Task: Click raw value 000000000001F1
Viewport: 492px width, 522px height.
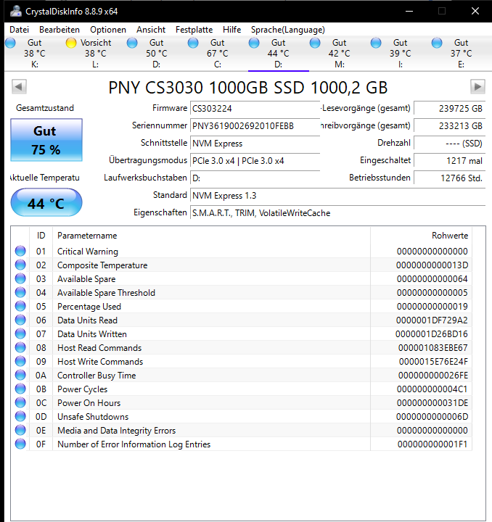Action: pyautogui.click(x=432, y=444)
